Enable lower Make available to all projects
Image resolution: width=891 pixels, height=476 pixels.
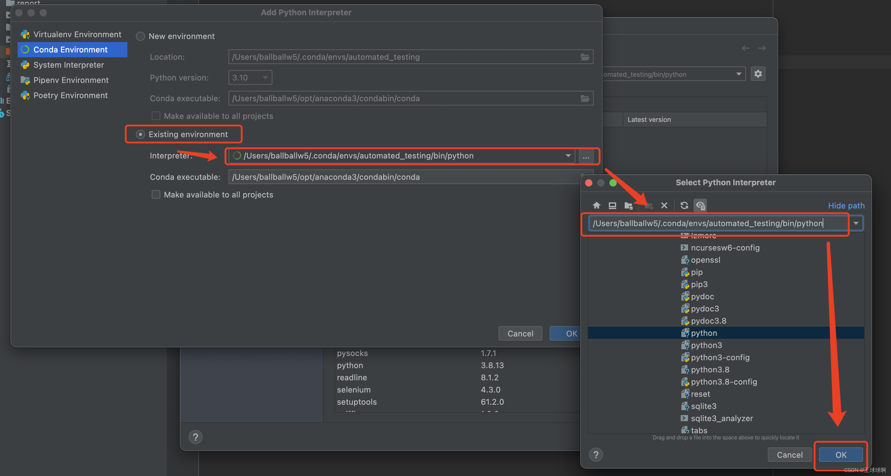[x=156, y=195]
